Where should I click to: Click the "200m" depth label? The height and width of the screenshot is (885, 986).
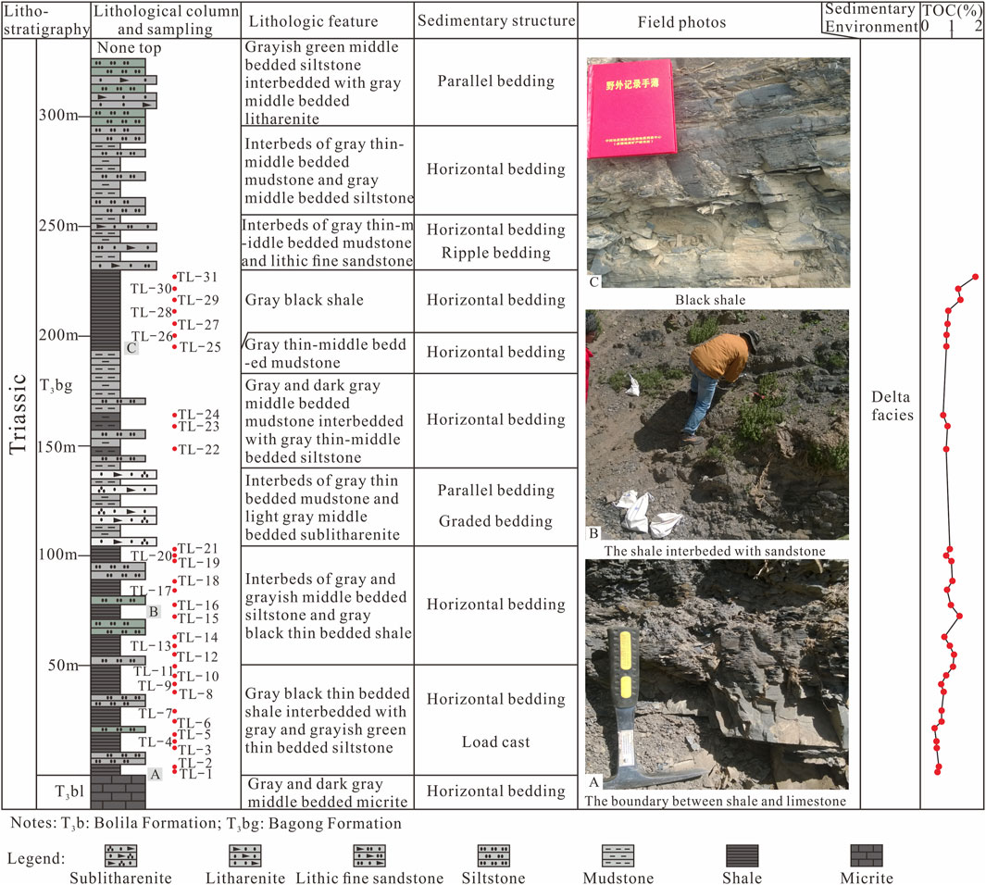[58, 335]
